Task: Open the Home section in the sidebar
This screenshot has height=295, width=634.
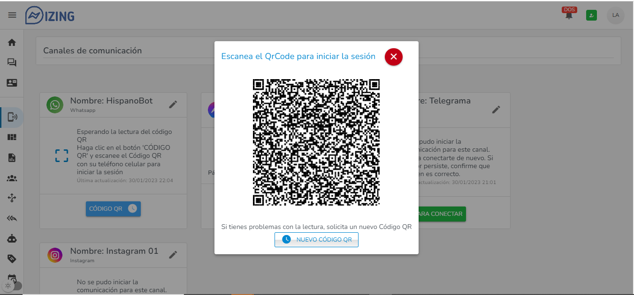Action: click(12, 42)
